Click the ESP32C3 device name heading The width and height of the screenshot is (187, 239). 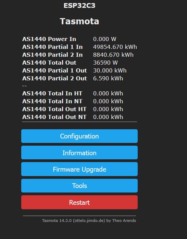click(79, 5)
